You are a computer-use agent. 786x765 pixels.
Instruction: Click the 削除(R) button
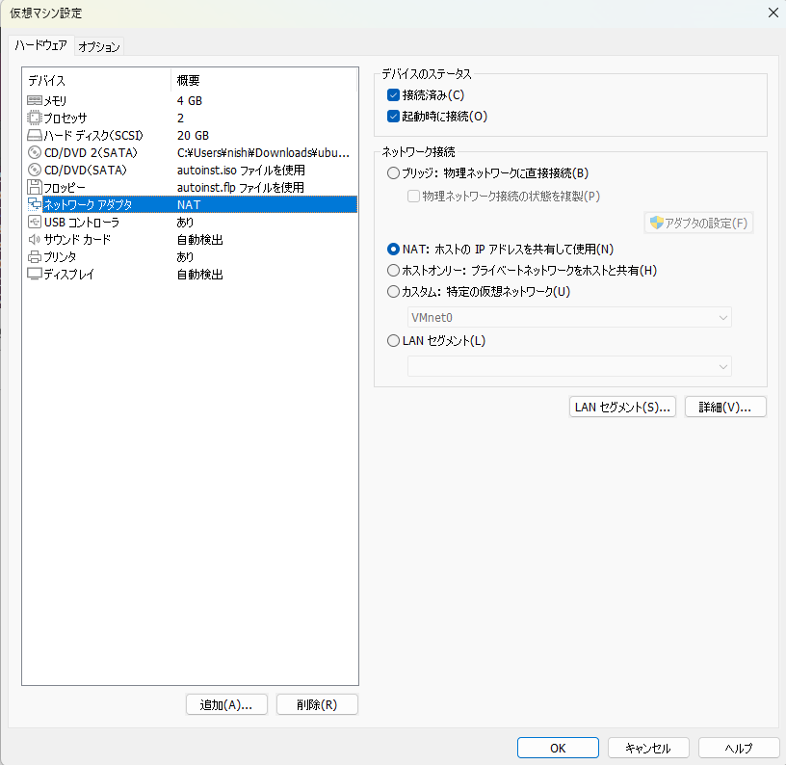[x=317, y=705]
